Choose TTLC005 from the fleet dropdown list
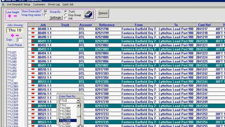 65,117
